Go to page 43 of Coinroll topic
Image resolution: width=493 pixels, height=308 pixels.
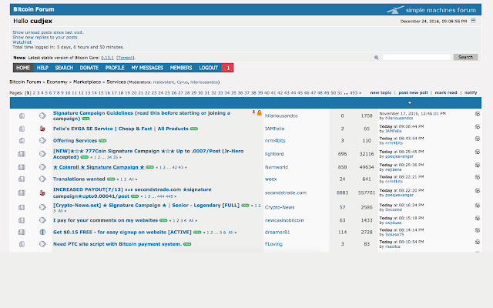coord(181,168)
